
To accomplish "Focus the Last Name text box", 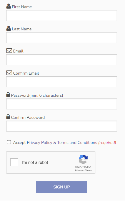I will [61, 38].
